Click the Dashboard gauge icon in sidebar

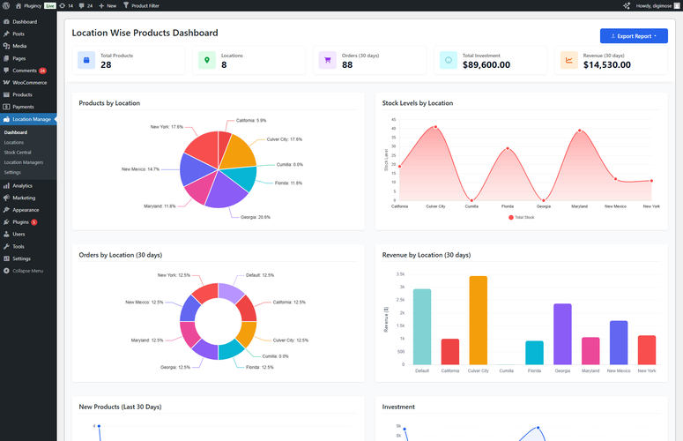tap(6, 21)
